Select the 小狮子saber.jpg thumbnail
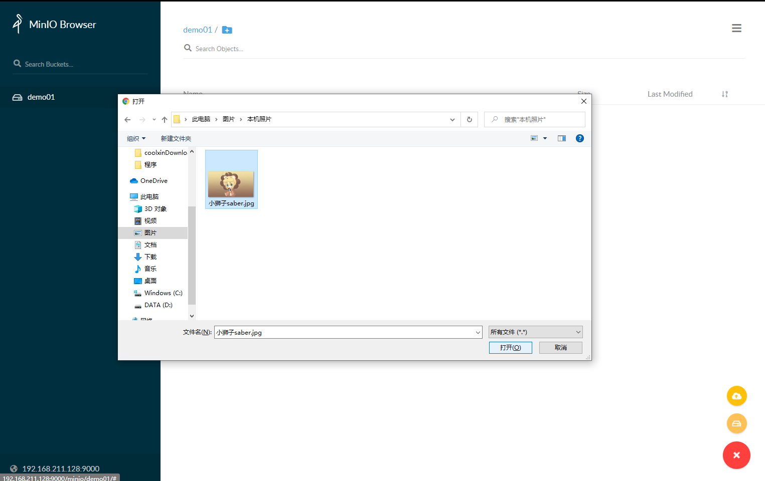765x481 pixels. (231, 179)
